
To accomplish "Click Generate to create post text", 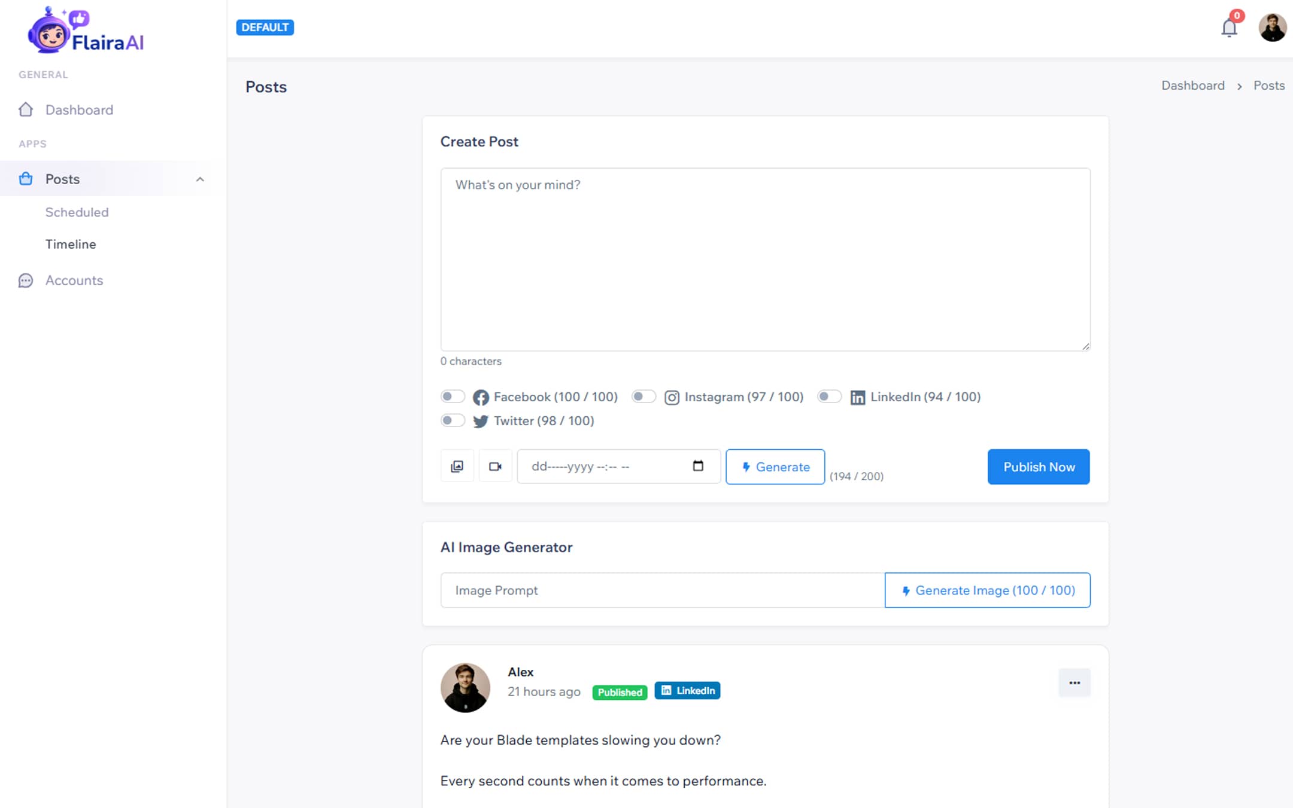I will [775, 466].
